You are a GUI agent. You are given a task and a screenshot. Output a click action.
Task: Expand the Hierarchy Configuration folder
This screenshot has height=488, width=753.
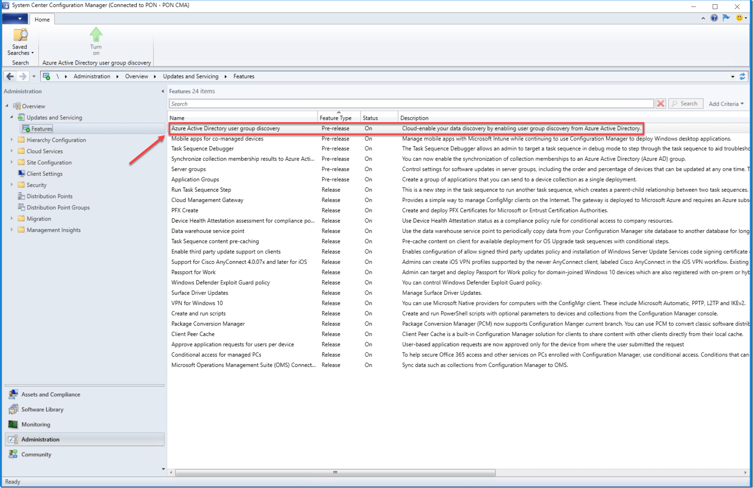[12, 140]
